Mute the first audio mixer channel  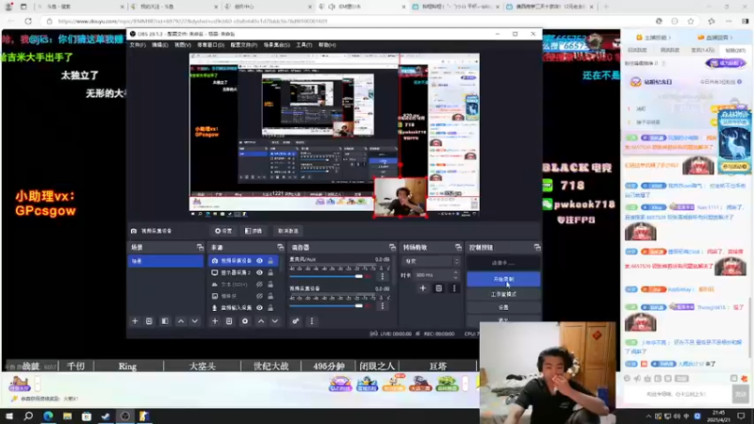tap(369, 276)
